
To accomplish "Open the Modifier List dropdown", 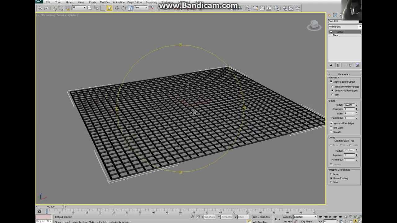I will (x=345, y=27).
